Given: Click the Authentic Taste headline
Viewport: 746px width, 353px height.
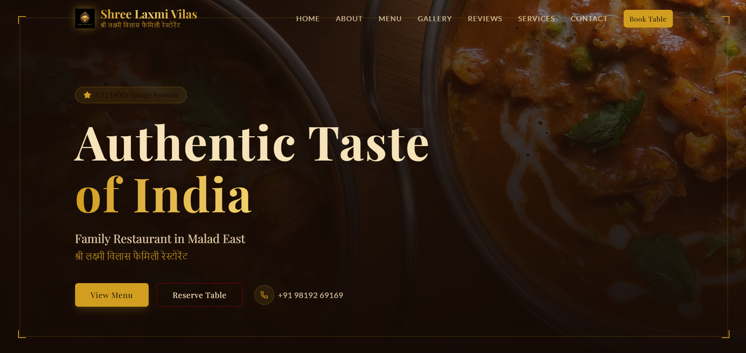Looking at the screenshot, I should coord(252,144).
